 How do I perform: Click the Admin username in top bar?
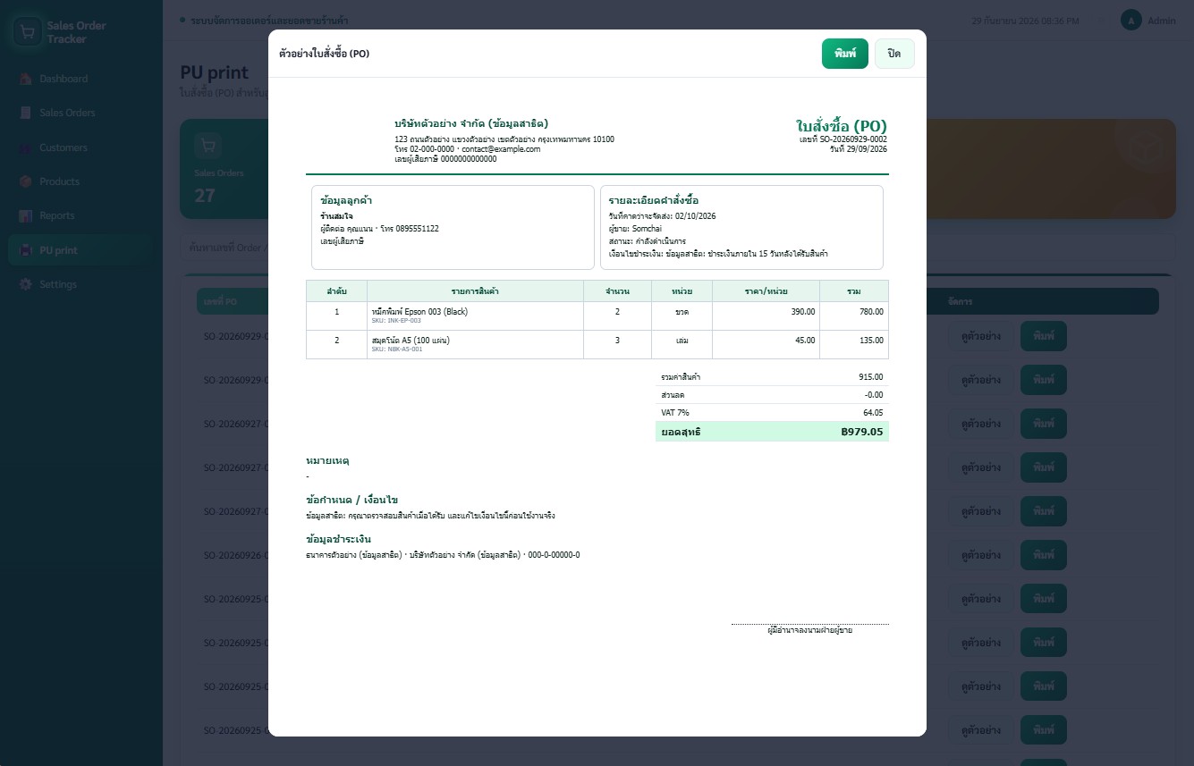[1162, 21]
